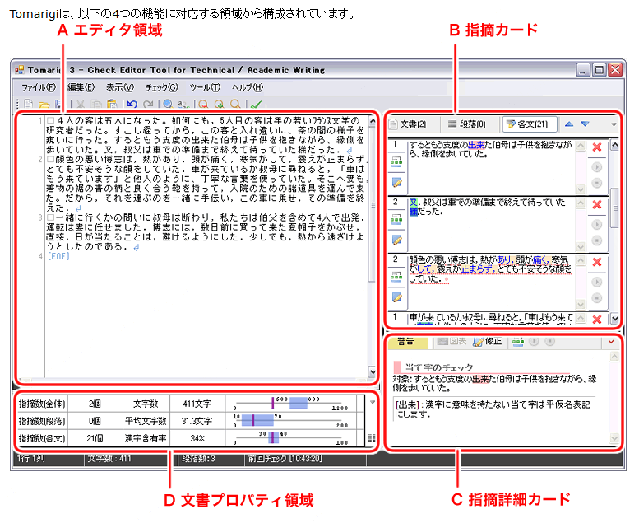Delete the card starting 車が来ているか with red X
This screenshot has width=639, height=523.
pyautogui.click(x=596, y=319)
